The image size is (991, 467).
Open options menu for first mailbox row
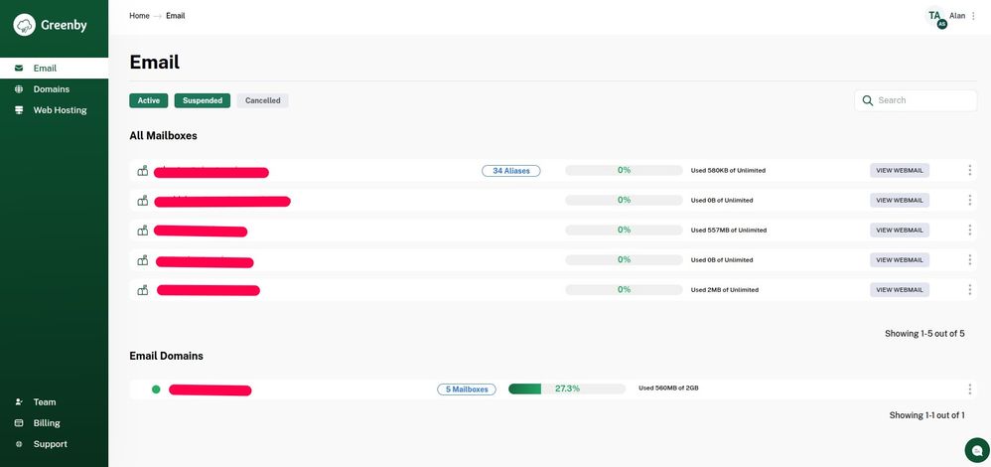point(969,171)
